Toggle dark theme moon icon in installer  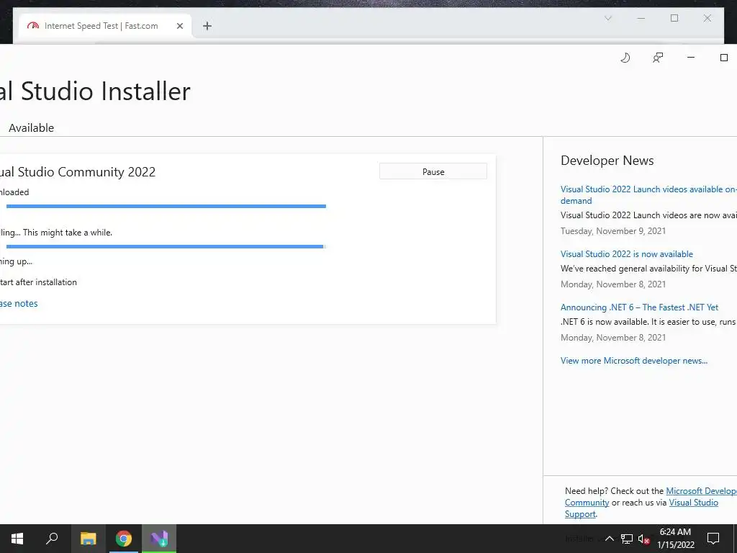pos(625,58)
